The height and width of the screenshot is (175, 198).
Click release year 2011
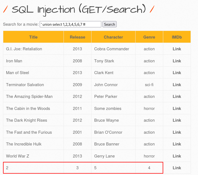77,109
